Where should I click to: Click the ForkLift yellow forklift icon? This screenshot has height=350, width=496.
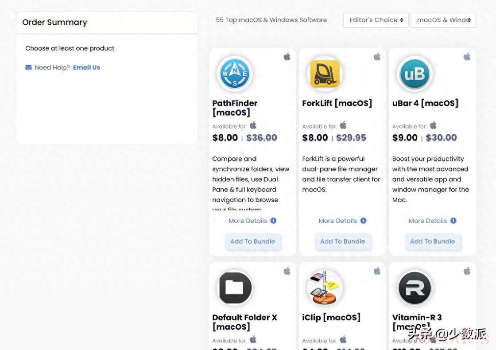325,74
